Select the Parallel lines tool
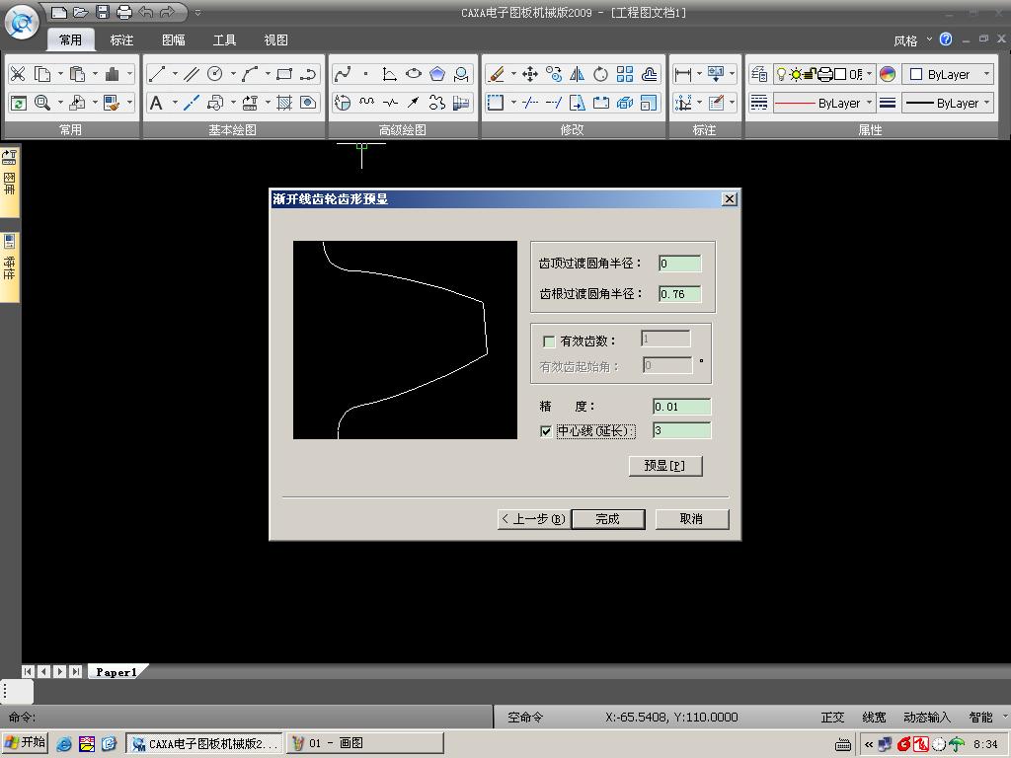Screen dimensions: 1011x758 191,74
